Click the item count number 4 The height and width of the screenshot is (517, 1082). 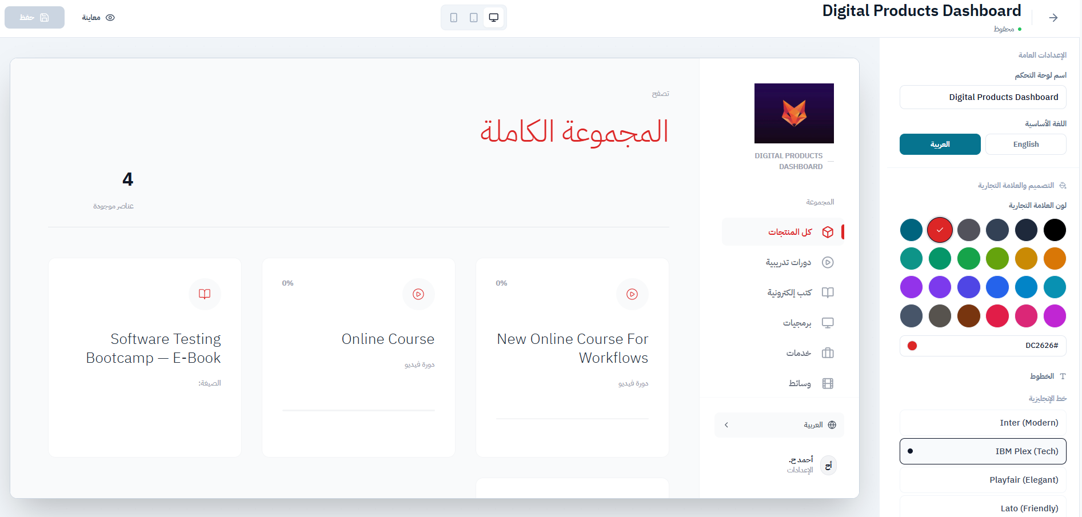(127, 179)
